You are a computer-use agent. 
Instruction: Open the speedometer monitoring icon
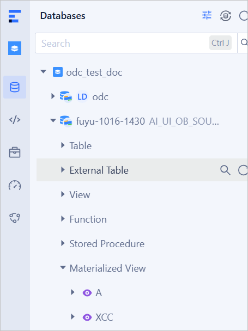15,185
